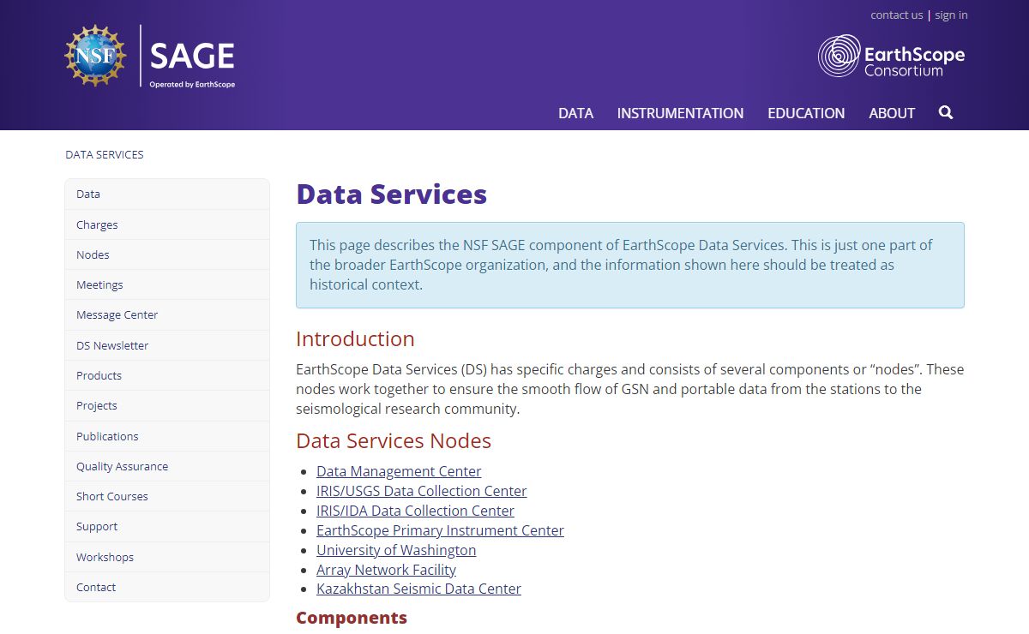Screen dimensions: 1029x634
Task: Click the DATA SERVICES breadcrumb
Action: [x=105, y=155]
